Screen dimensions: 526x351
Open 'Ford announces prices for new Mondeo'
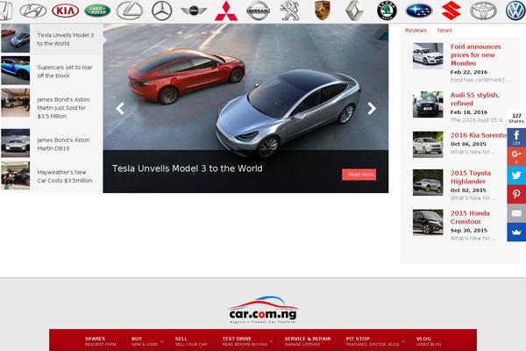tap(475, 54)
